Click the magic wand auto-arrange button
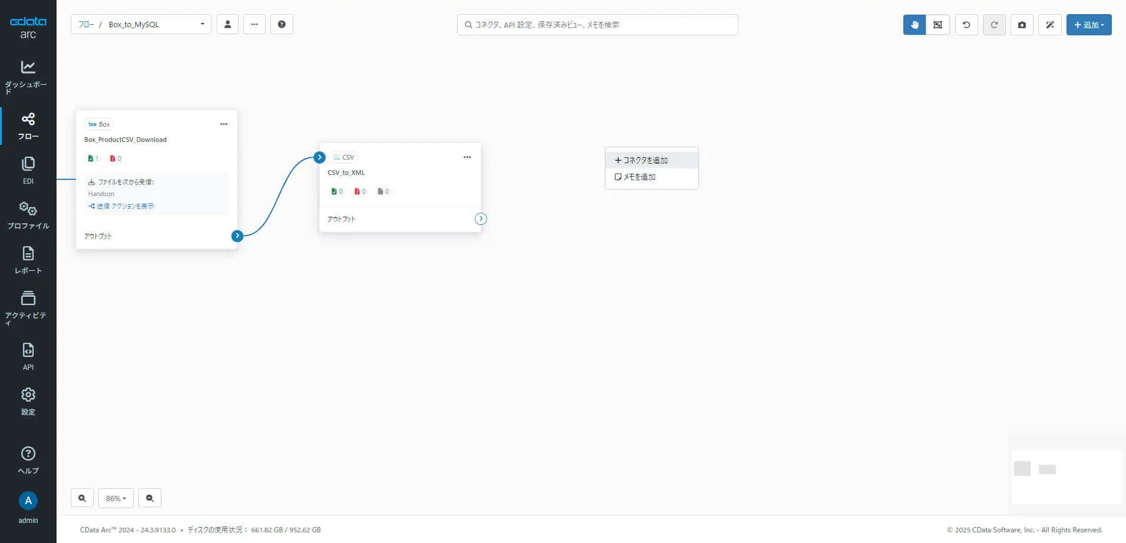 coord(1049,25)
